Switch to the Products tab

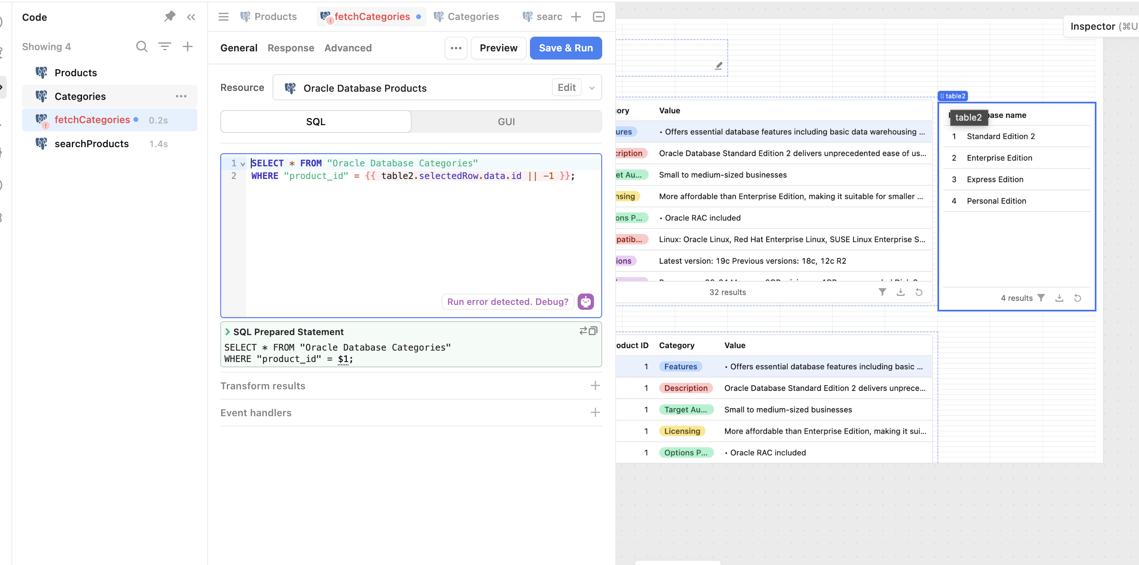tap(268, 17)
